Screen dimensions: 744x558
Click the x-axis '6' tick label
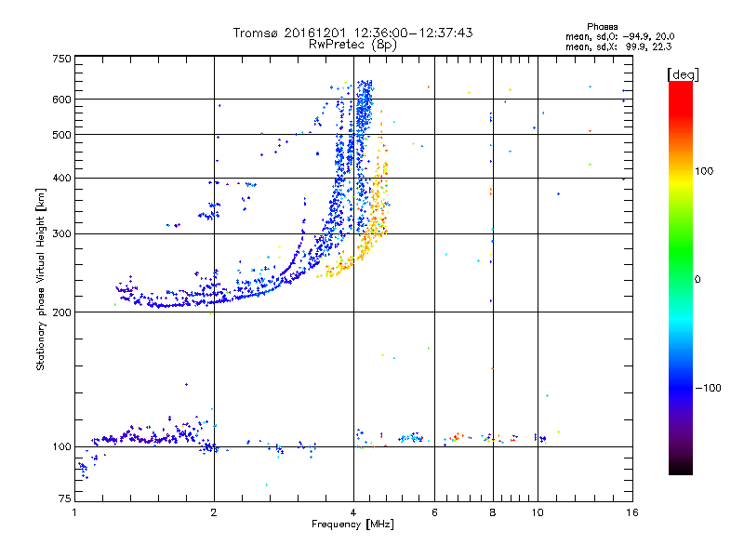pyautogui.click(x=434, y=512)
